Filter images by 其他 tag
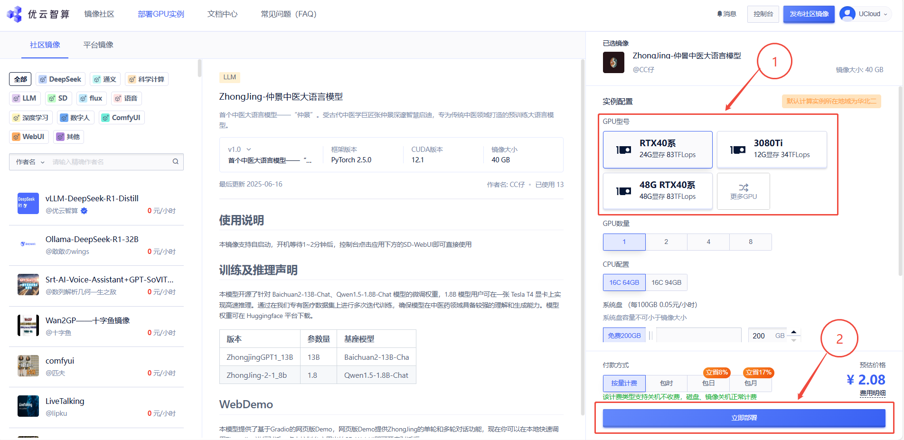 click(68, 137)
